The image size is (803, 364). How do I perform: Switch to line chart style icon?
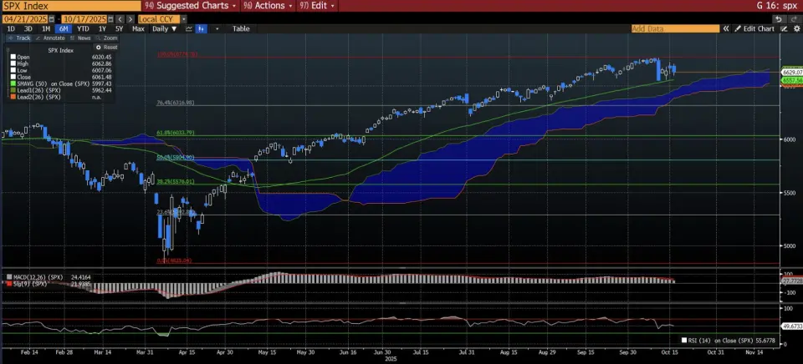(x=189, y=28)
